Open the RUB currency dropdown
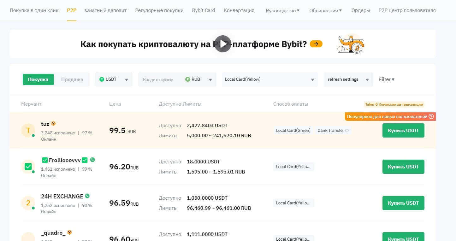Viewport: 456px width, 241px height. coord(199,79)
